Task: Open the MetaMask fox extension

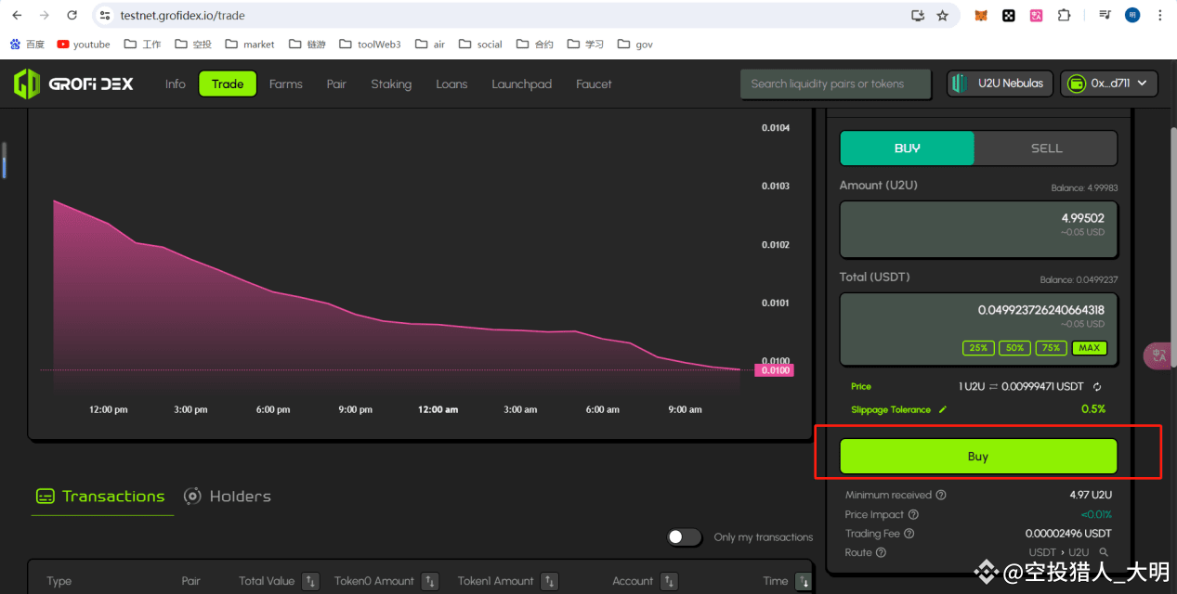Action: [981, 16]
